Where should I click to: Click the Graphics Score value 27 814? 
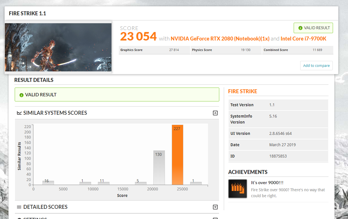[174, 50]
